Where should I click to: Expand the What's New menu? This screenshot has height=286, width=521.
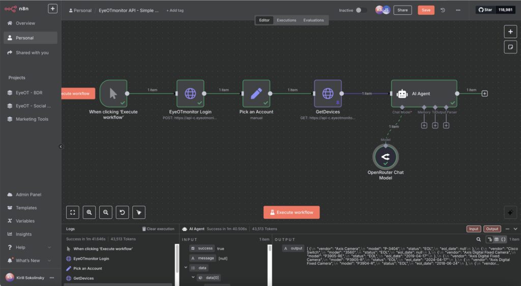click(30, 261)
